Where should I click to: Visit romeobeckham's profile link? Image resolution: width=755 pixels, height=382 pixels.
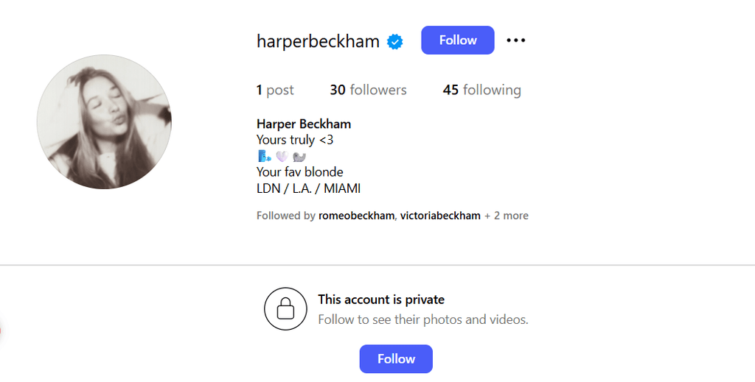pos(358,216)
